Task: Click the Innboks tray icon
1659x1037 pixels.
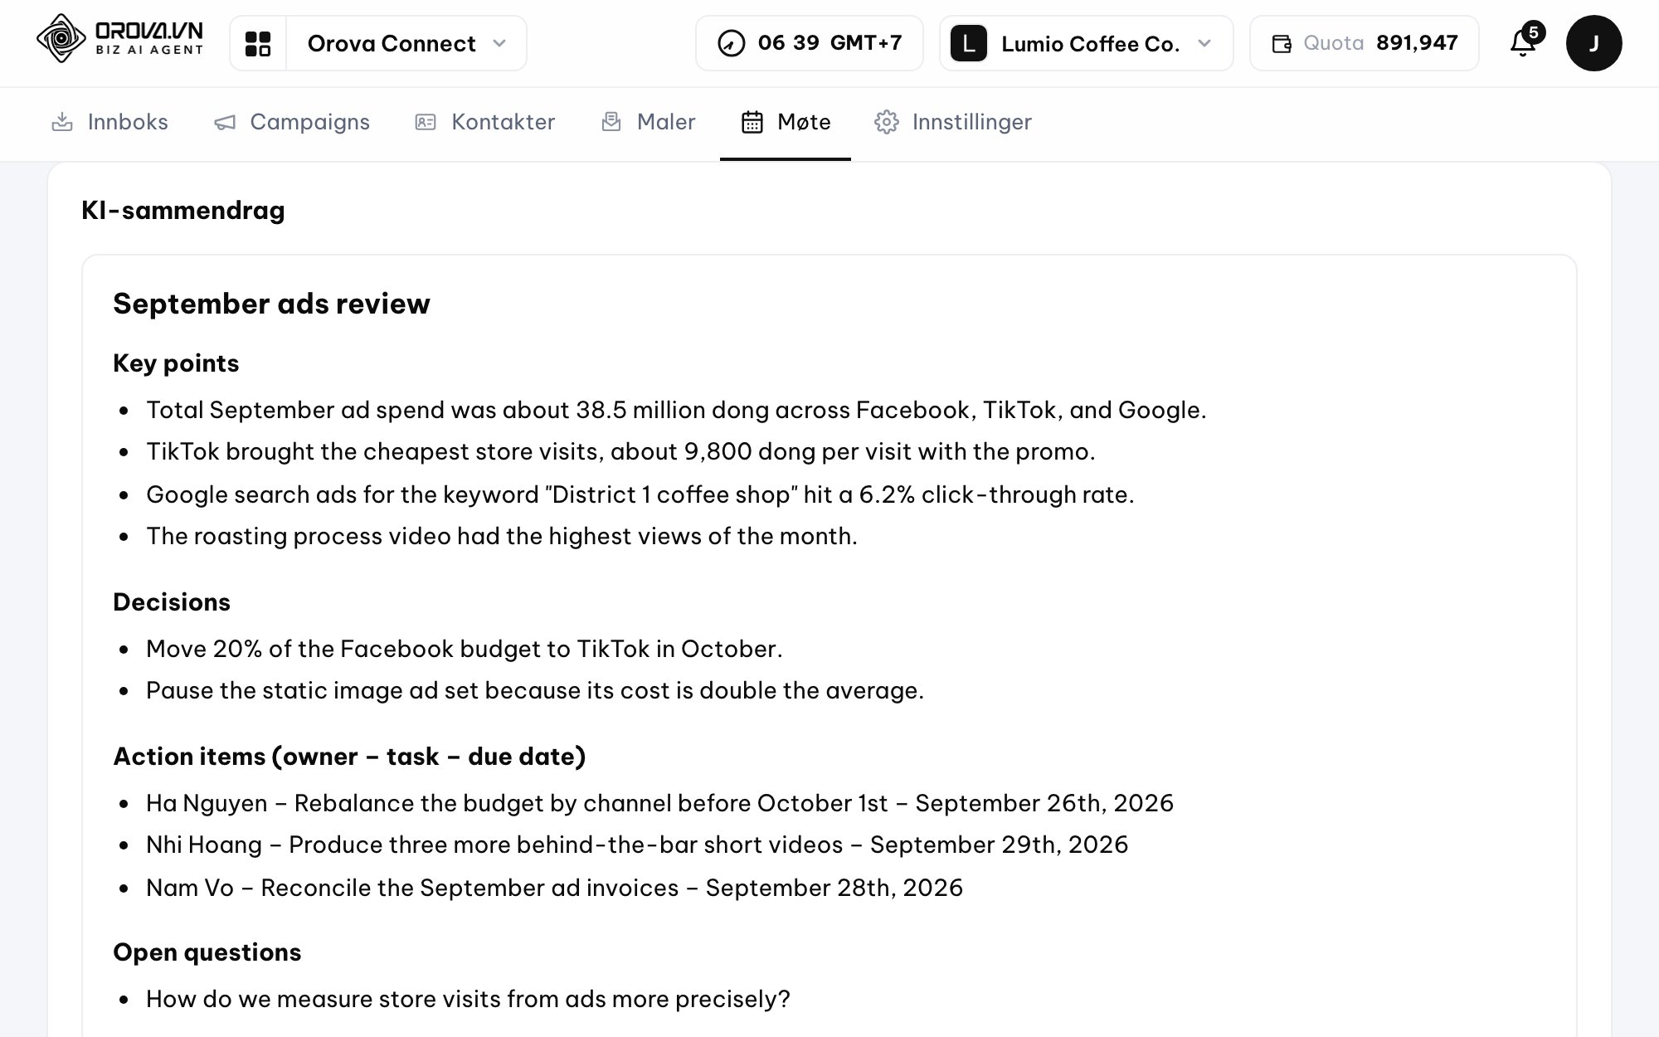Action: coord(62,123)
